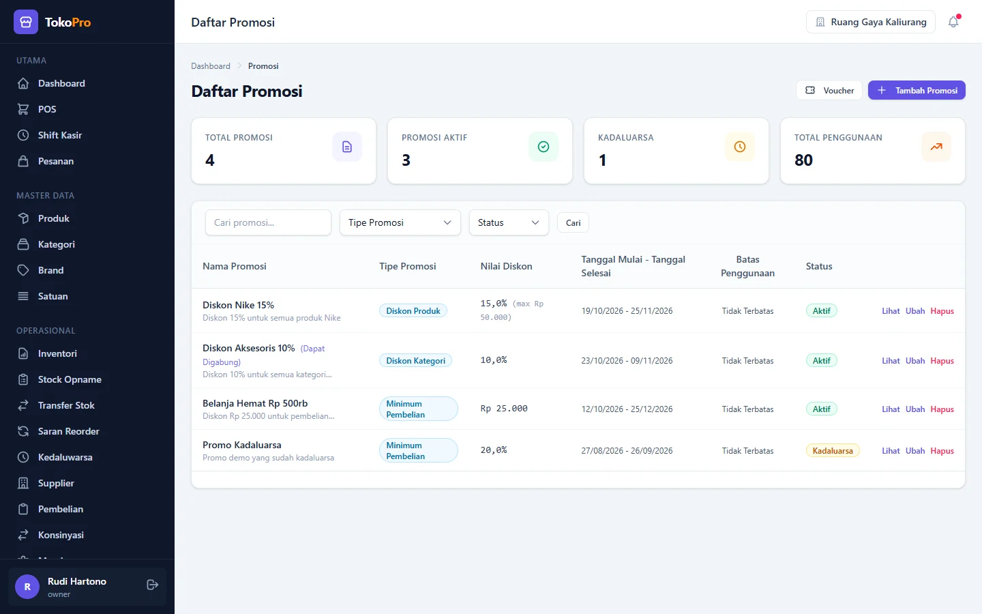Click the Inventori icon in sidebar
This screenshot has height=614, width=982.
coord(23,353)
